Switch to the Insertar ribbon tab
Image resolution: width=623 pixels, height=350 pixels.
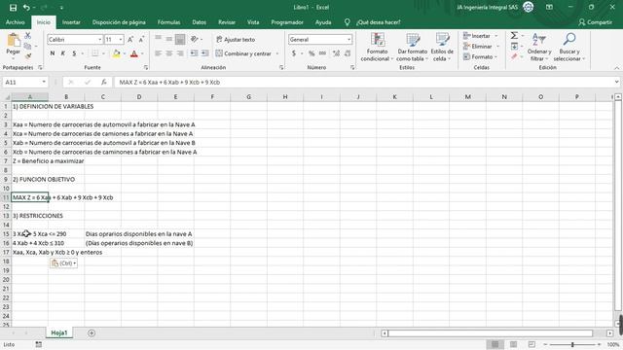71,22
